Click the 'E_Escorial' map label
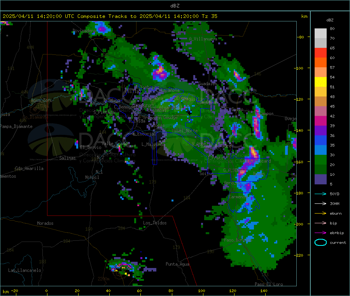Screen dimensions: 350x296 point(144,134)
